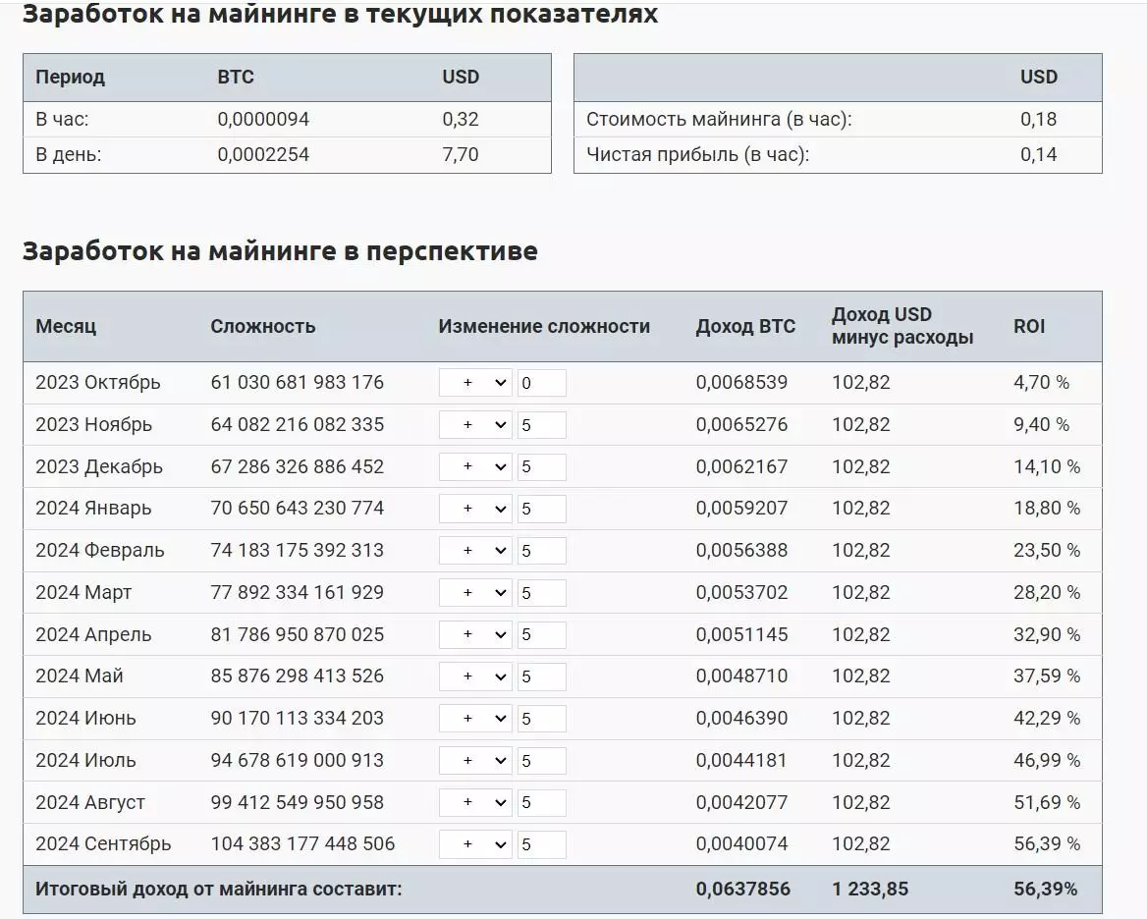Click the 2024 Сентябрь month label
Image resolution: width=1147 pixels, height=919 pixels.
point(103,843)
